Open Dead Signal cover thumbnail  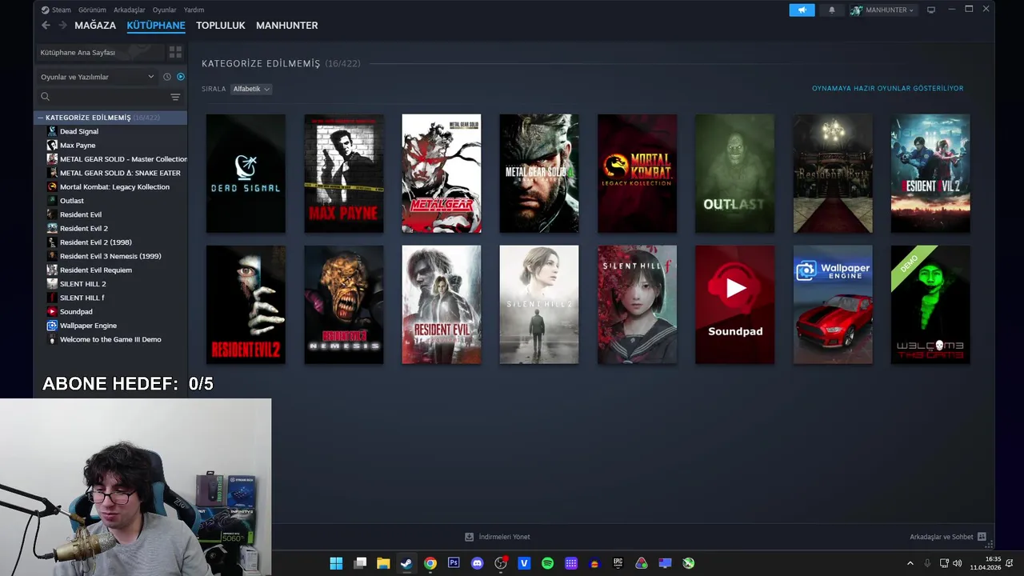click(246, 174)
